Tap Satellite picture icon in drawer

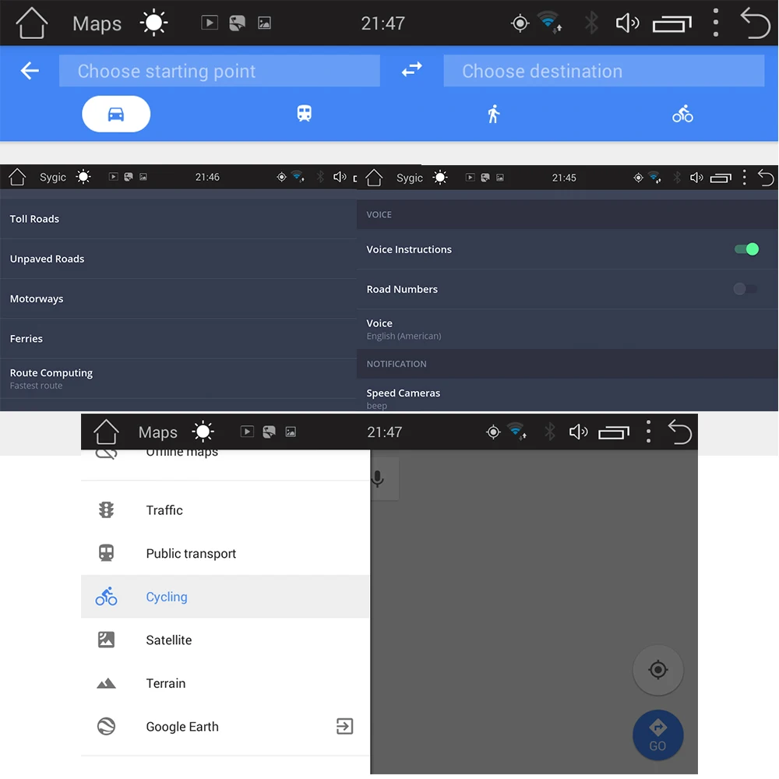[x=106, y=640]
